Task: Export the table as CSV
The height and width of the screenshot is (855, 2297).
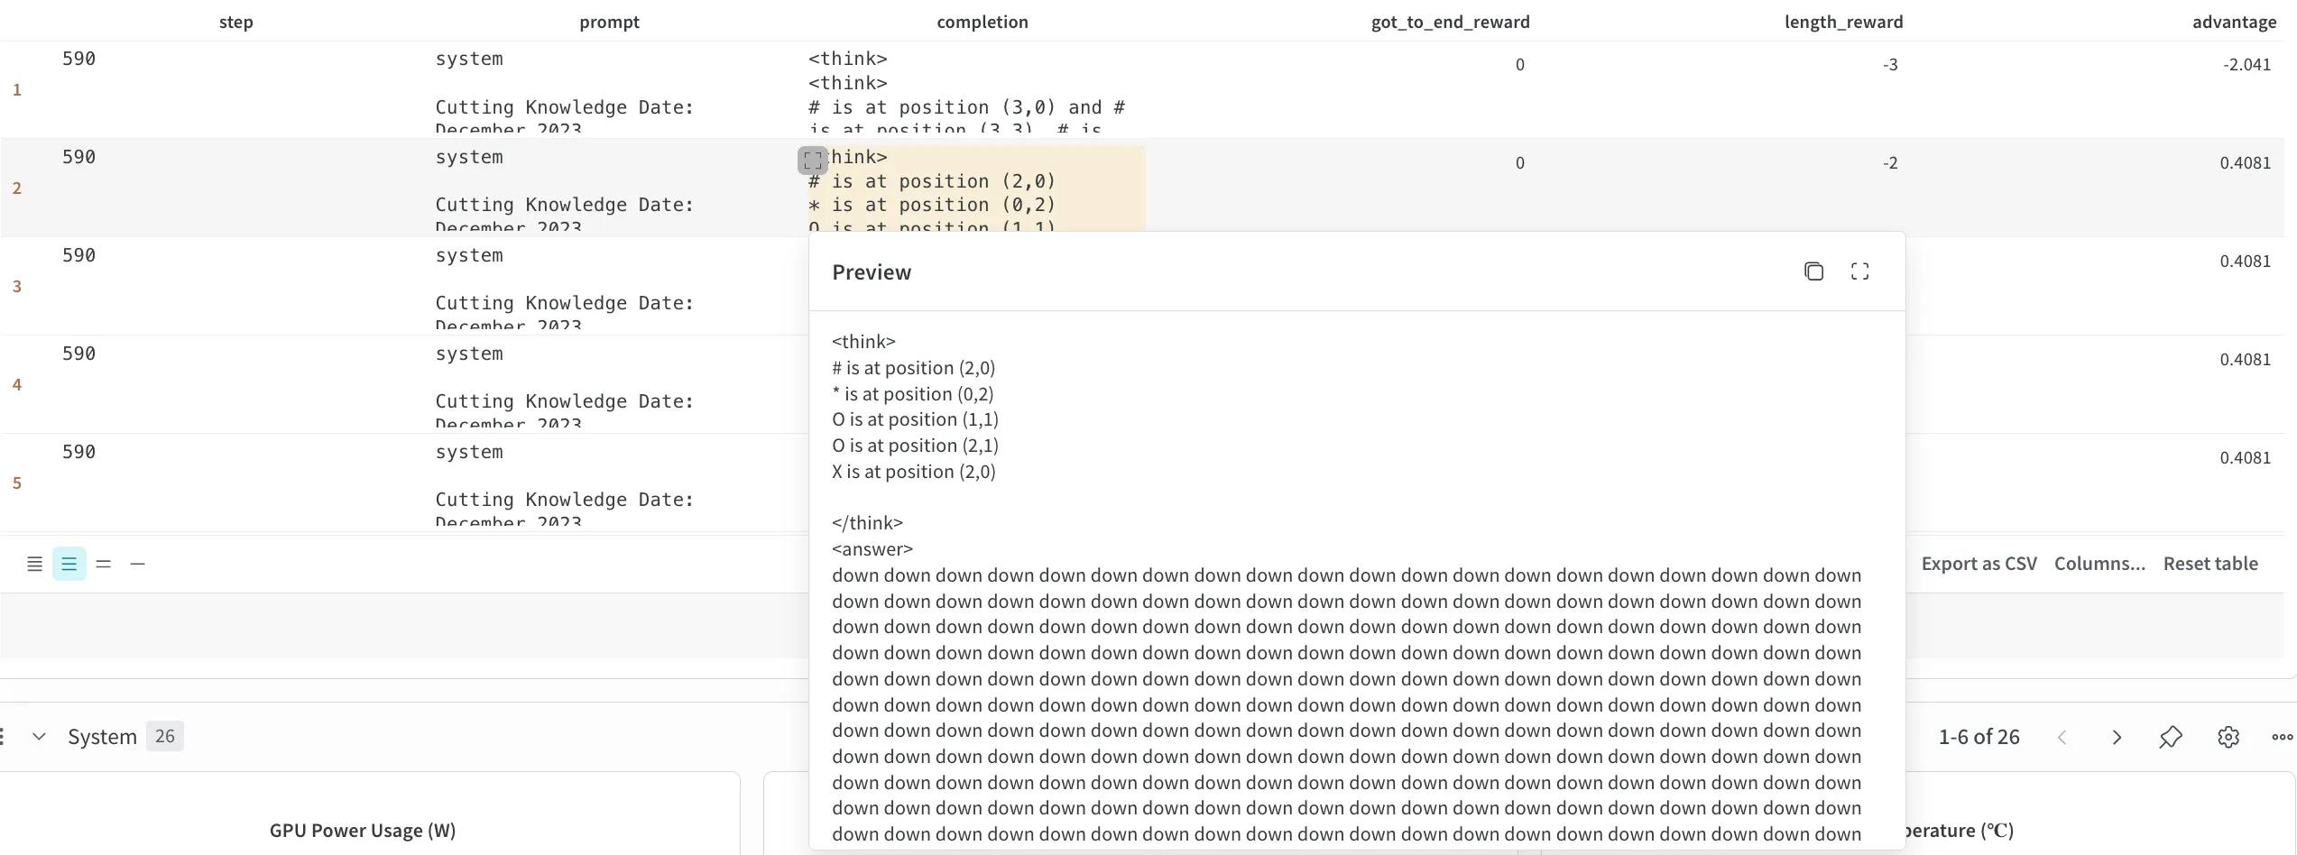Action: [1979, 563]
